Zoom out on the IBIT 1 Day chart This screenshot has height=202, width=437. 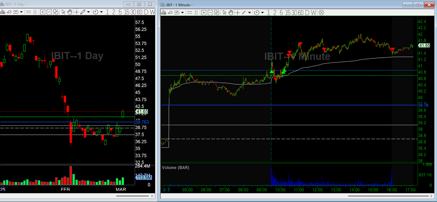49,12
